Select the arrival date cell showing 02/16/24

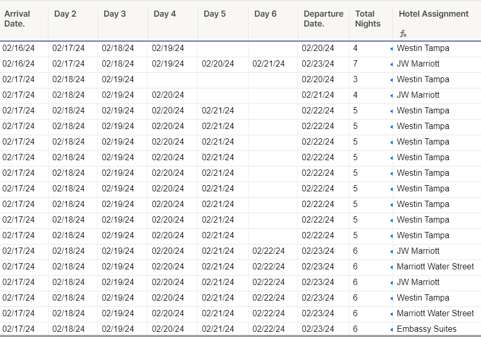pyautogui.click(x=19, y=48)
